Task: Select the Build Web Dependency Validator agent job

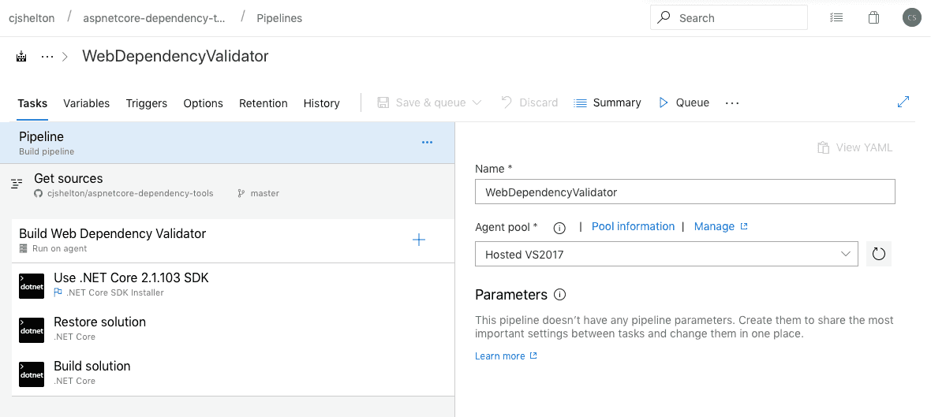Action: pyautogui.click(x=233, y=240)
